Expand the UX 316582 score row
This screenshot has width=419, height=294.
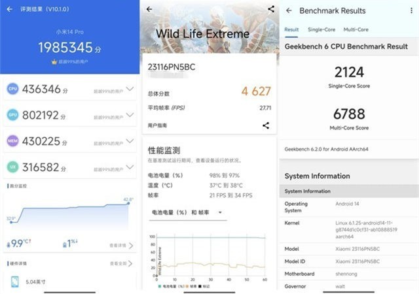130,167
